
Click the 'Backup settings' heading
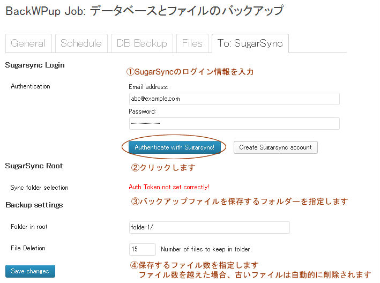click(34, 205)
